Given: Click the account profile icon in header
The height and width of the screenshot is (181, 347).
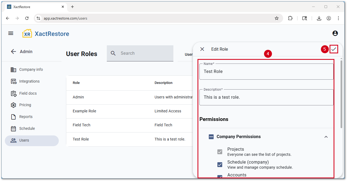Looking at the screenshot, I should click(x=335, y=33).
